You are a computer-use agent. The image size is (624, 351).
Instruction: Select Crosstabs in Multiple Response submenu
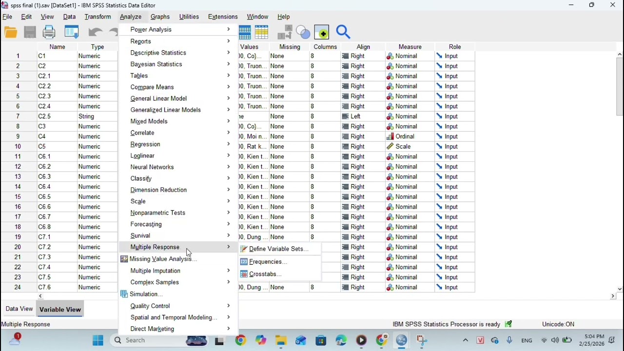pos(280,274)
